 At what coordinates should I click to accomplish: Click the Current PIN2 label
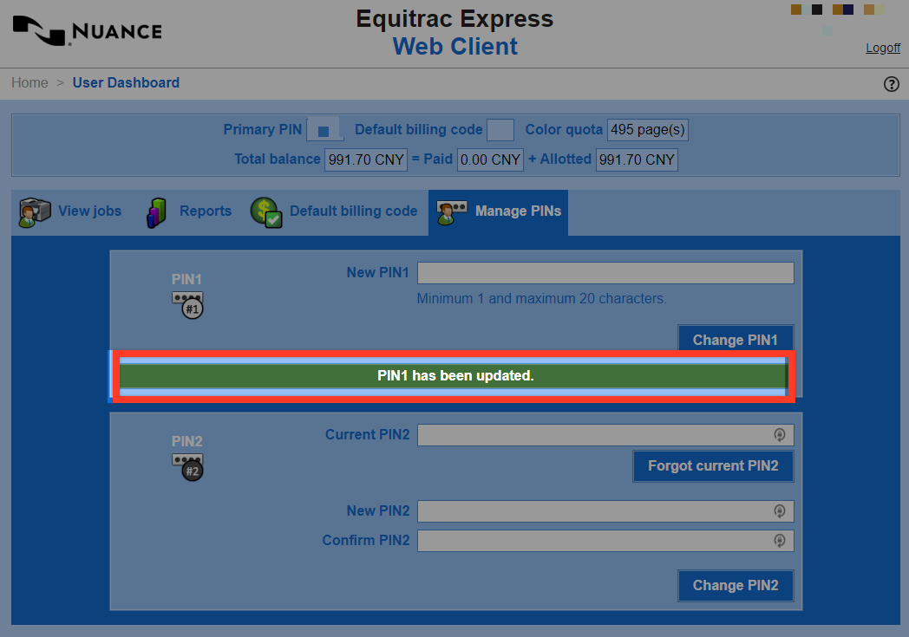coord(368,435)
